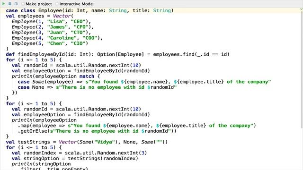Enable the Make project checkbox

click(x=23, y=4)
